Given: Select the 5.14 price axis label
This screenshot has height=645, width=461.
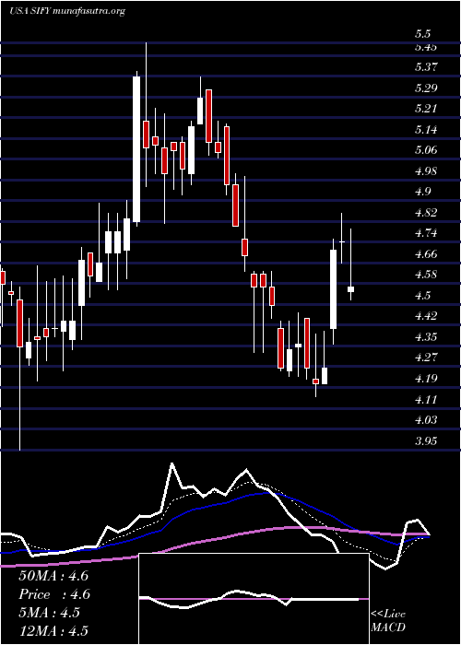Looking at the screenshot, I should [426, 130].
